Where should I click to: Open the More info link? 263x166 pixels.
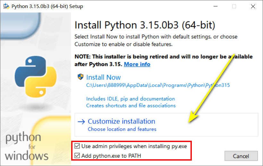coord(137,64)
